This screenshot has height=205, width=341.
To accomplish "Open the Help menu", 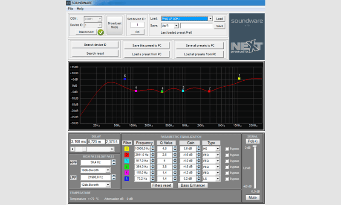I will [x=80, y=9].
